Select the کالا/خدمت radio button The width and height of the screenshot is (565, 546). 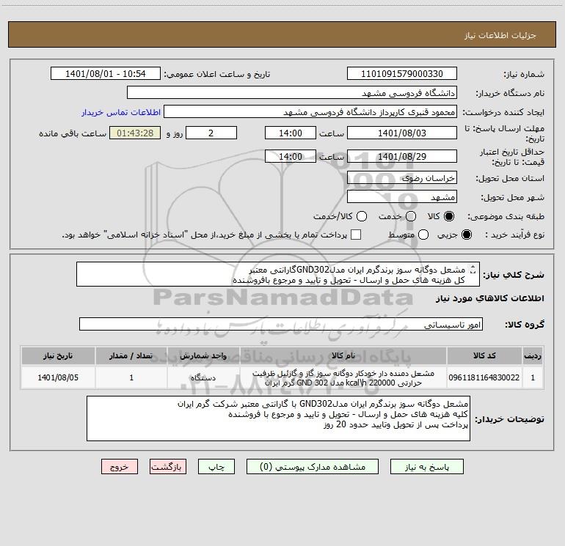pos(362,216)
